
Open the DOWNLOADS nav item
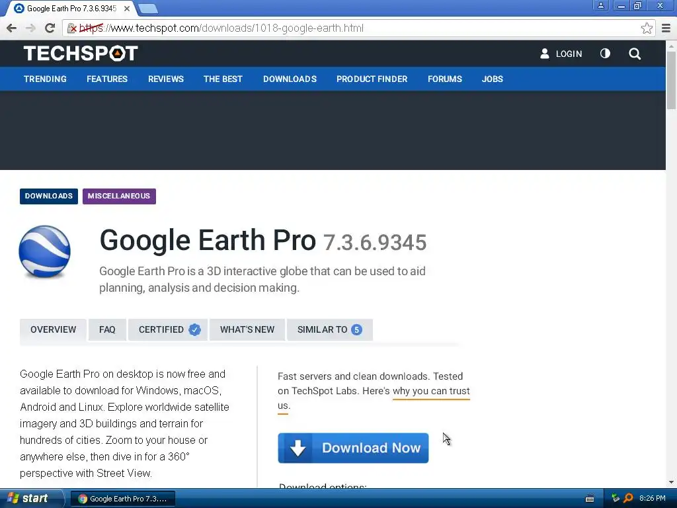pyautogui.click(x=290, y=79)
